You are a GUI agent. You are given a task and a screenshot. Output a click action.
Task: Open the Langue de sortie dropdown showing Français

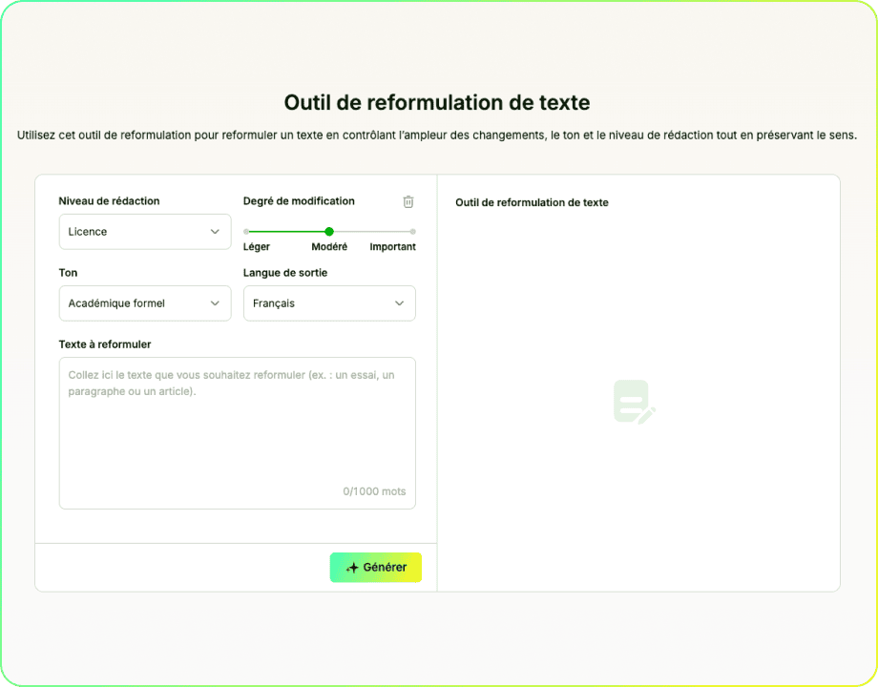coord(329,302)
